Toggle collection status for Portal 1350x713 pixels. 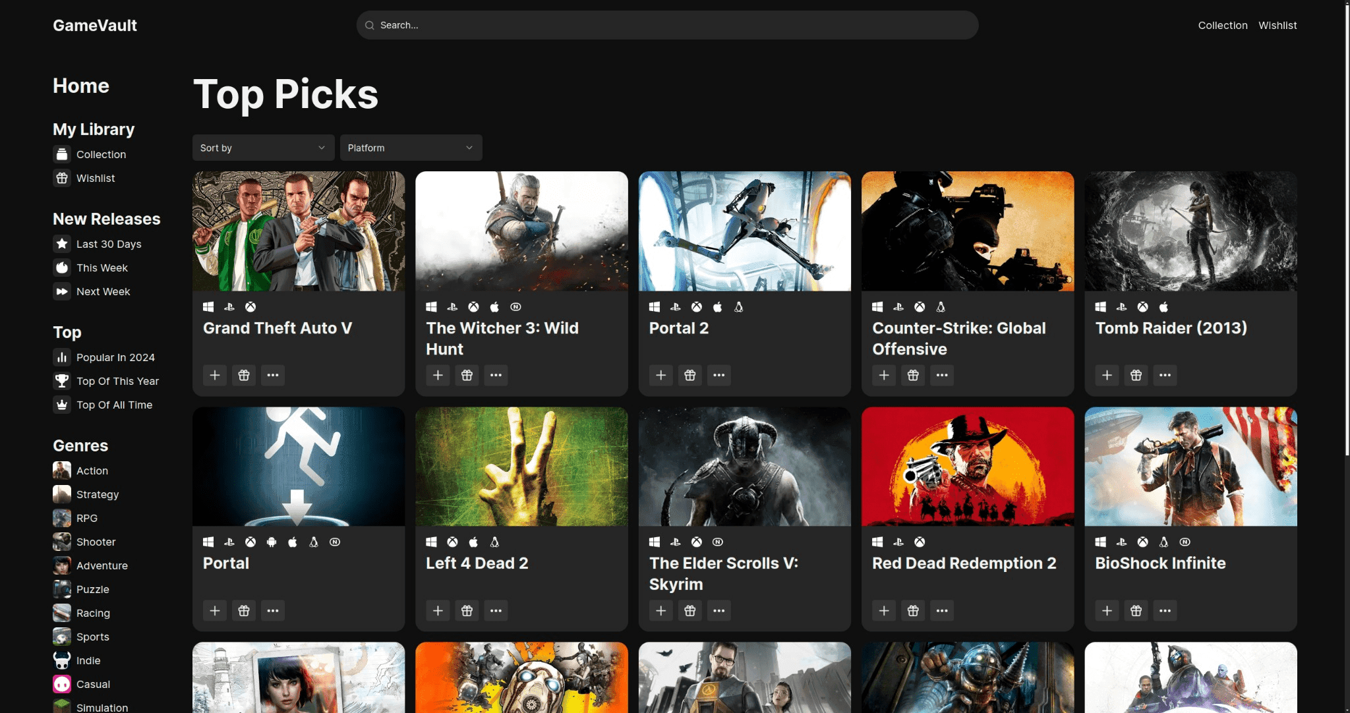[215, 610]
